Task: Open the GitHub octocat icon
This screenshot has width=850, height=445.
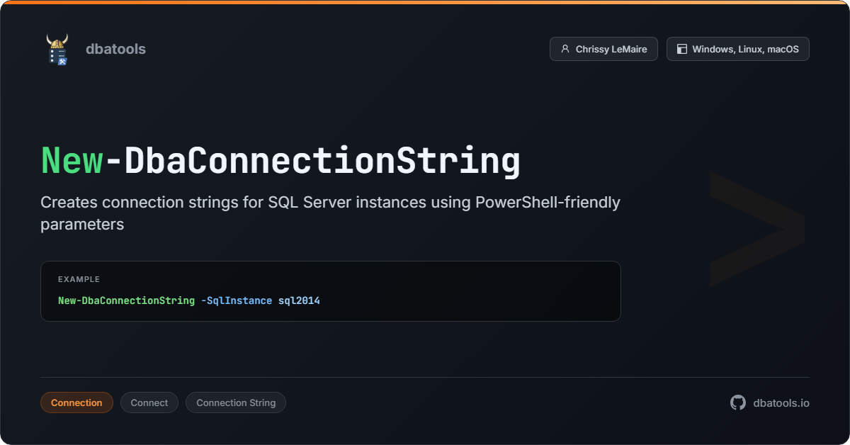Action: 738,402
